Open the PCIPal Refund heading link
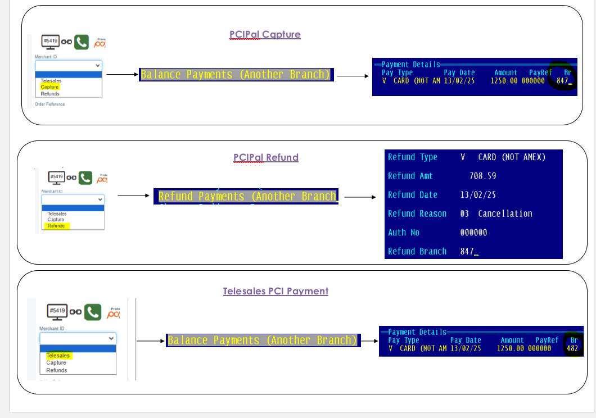 click(x=266, y=157)
